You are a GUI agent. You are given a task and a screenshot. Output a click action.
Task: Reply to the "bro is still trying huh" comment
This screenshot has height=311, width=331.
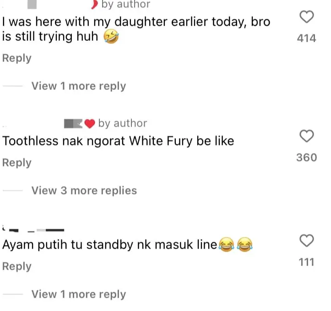click(x=17, y=58)
